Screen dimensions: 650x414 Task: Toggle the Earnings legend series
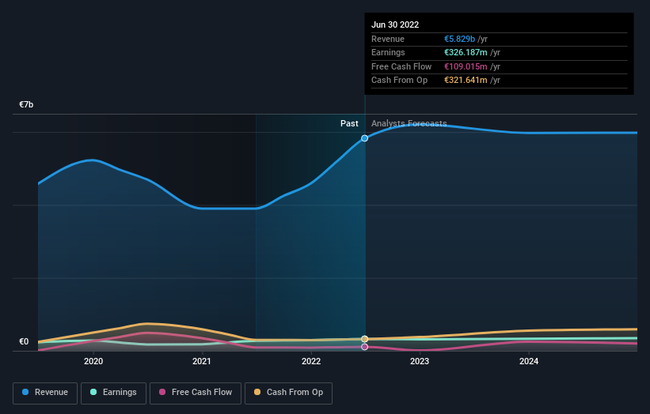113,393
